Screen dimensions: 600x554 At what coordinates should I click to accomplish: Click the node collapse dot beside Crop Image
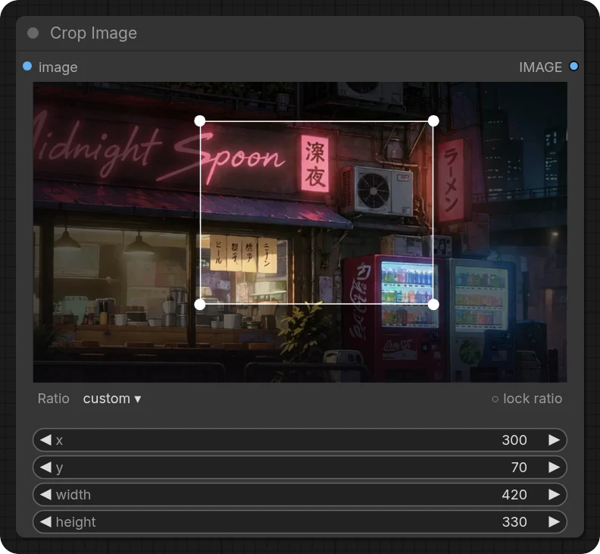point(33,33)
